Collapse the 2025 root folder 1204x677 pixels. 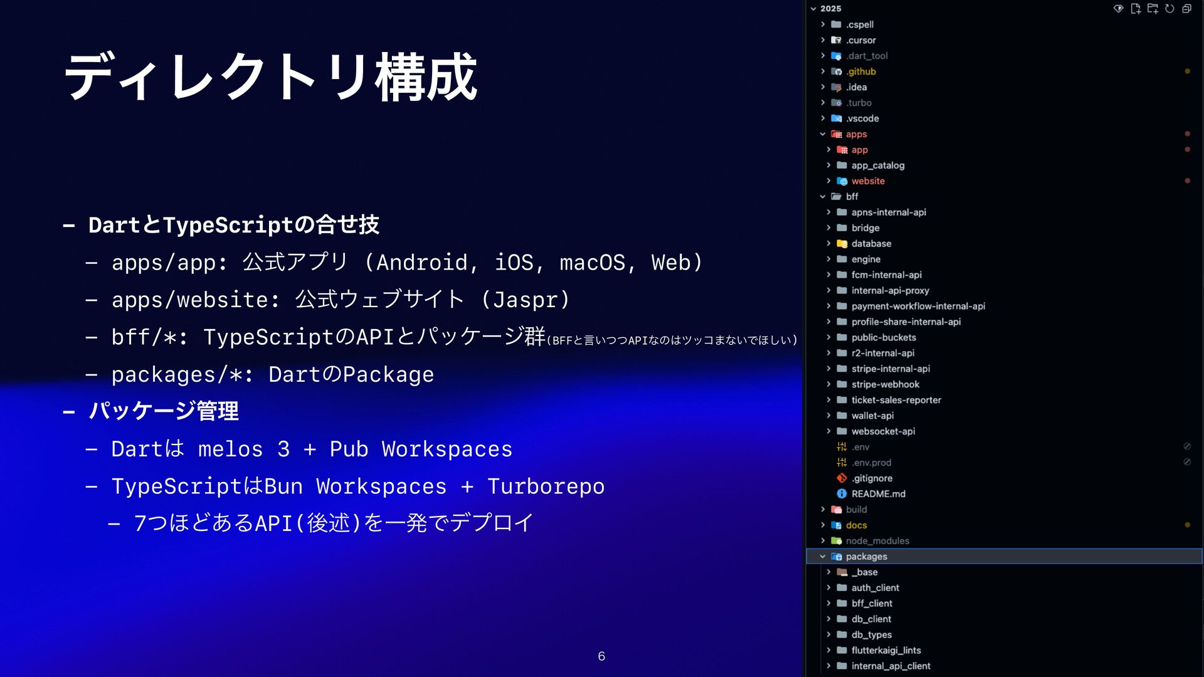click(x=813, y=9)
